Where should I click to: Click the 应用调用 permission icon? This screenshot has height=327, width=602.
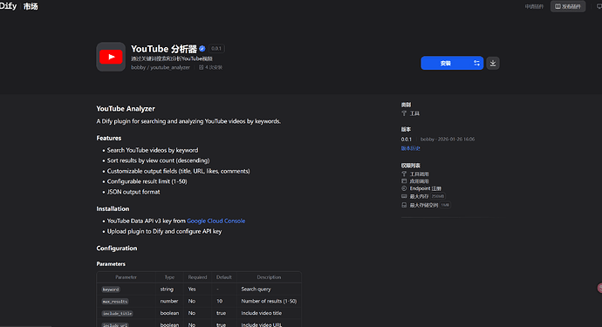click(x=404, y=181)
